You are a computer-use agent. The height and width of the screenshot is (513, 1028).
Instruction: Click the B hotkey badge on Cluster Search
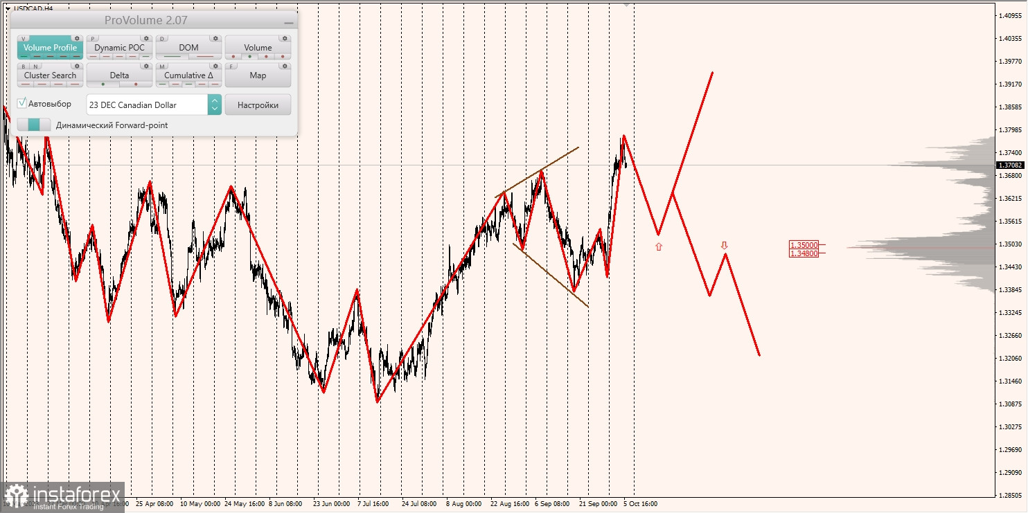[x=24, y=66]
